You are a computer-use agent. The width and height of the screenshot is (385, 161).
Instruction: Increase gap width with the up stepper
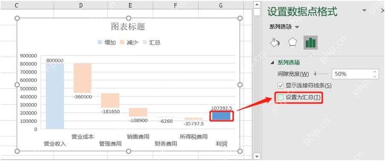tap(374, 71)
